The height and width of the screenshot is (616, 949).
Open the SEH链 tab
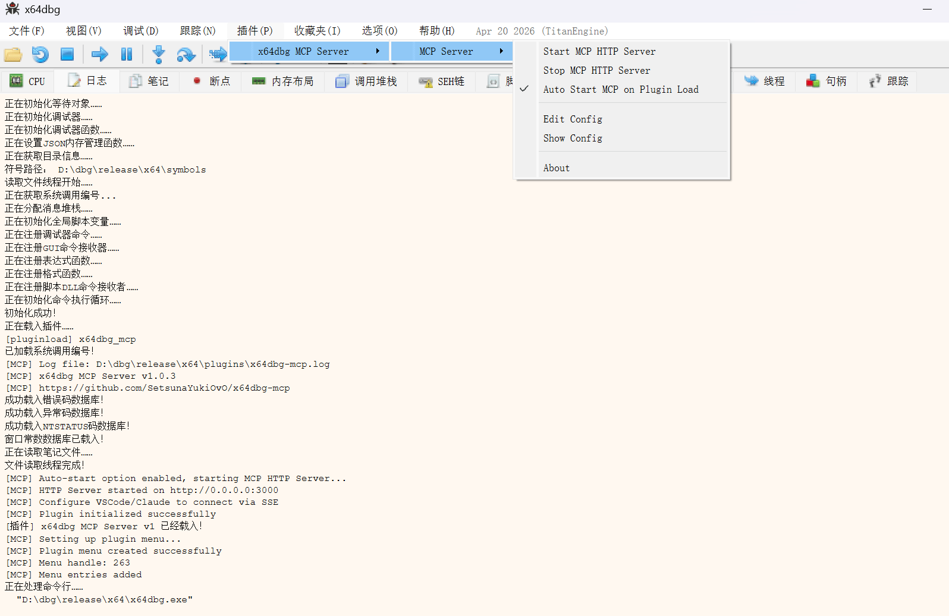(x=441, y=81)
